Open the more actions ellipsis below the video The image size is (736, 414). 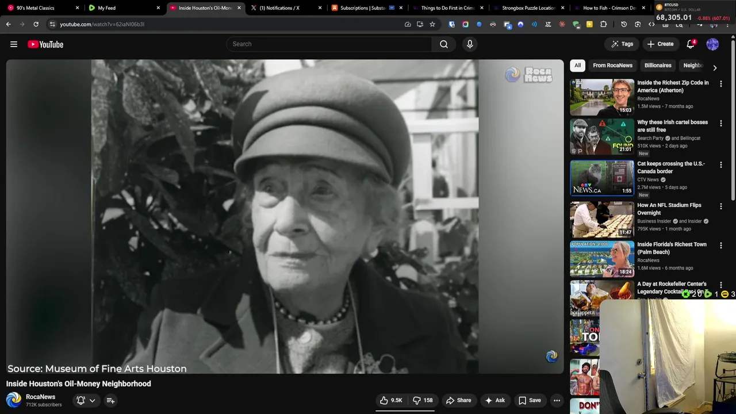tap(557, 400)
